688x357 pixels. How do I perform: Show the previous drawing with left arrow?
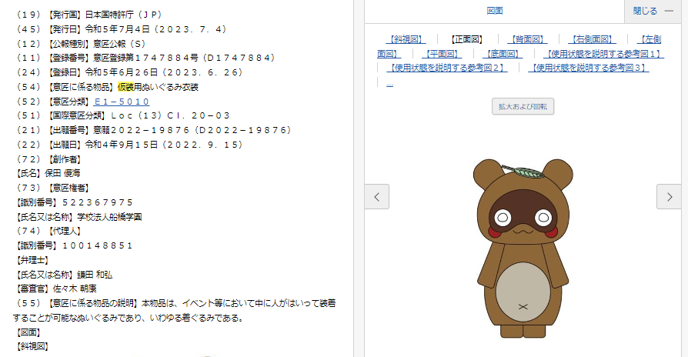click(376, 197)
